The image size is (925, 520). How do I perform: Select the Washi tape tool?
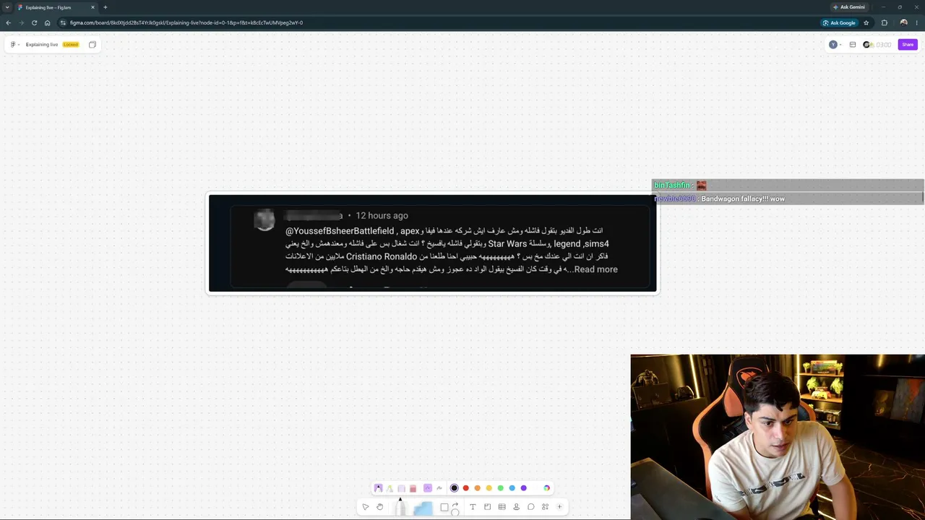tap(401, 488)
